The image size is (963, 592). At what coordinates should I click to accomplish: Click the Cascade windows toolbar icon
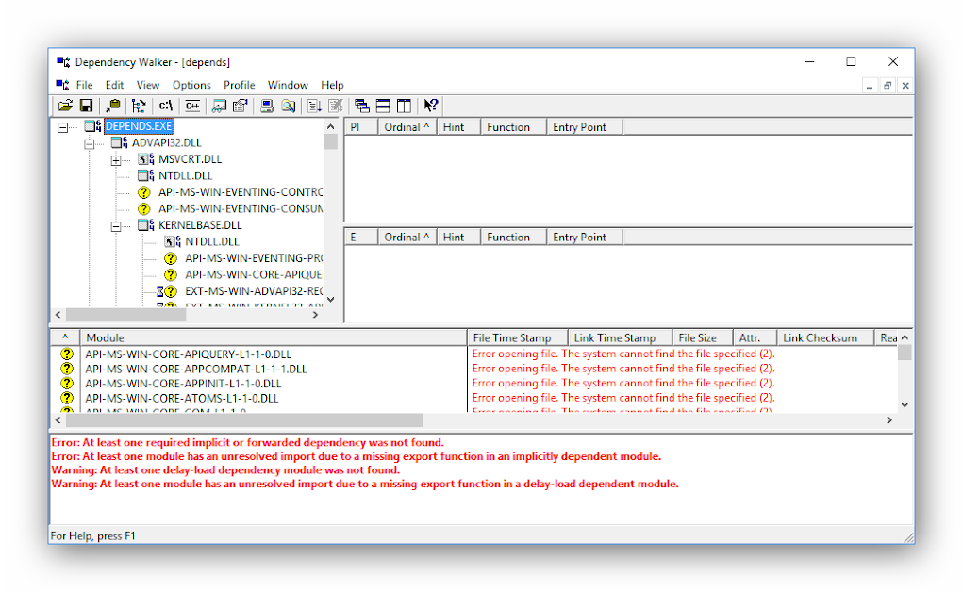click(x=362, y=106)
